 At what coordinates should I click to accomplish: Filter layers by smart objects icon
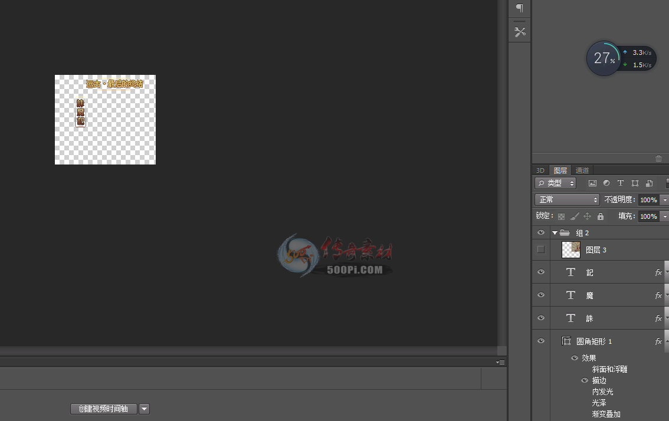(649, 183)
